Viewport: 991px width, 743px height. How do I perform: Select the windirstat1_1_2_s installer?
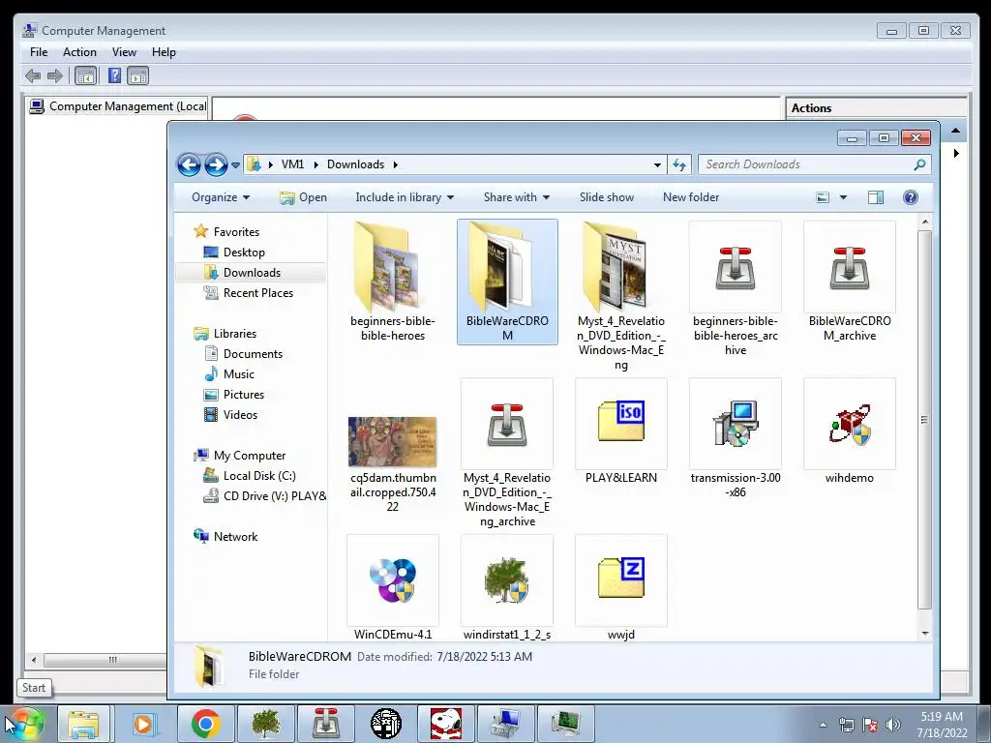click(507, 587)
